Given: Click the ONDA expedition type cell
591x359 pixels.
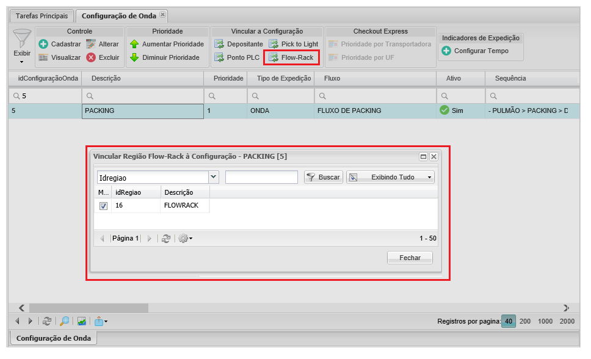Looking at the screenshot, I should point(281,111).
